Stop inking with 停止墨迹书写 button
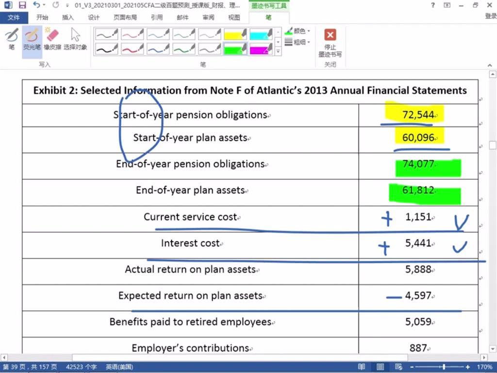This screenshot has height=373, width=497. coord(330,42)
